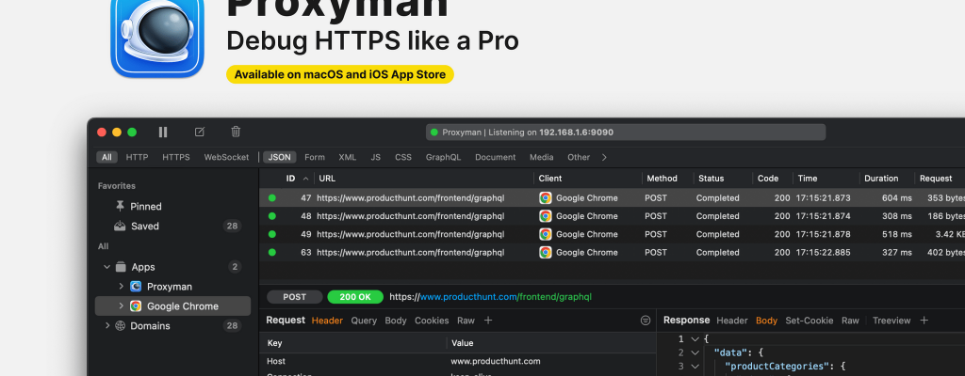Image resolution: width=965 pixels, height=376 pixels.
Task: Open the Saved favorites folder
Action: (144, 226)
